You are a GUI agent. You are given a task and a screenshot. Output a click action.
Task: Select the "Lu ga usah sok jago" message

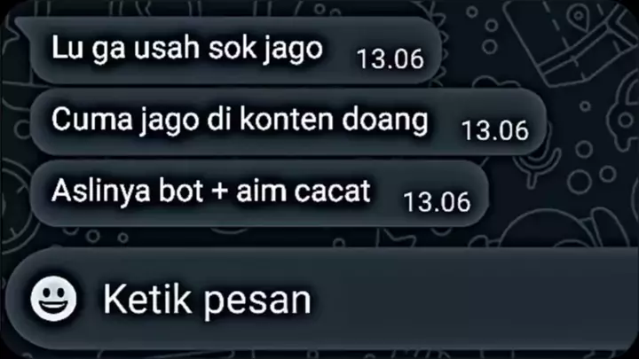tap(231, 50)
